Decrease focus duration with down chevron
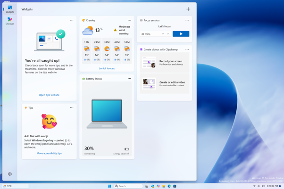This screenshot has height=189, width=284. tap(163, 34)
